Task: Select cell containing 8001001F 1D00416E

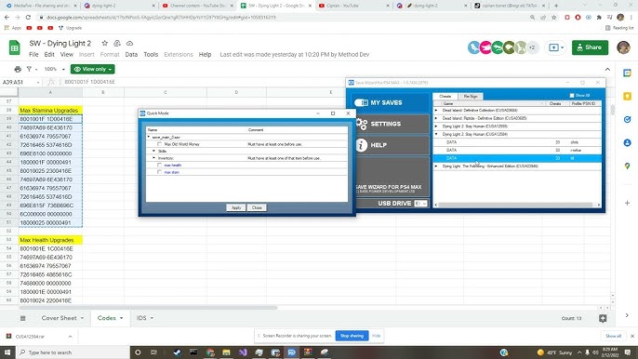Action: (x=50, y=119)
